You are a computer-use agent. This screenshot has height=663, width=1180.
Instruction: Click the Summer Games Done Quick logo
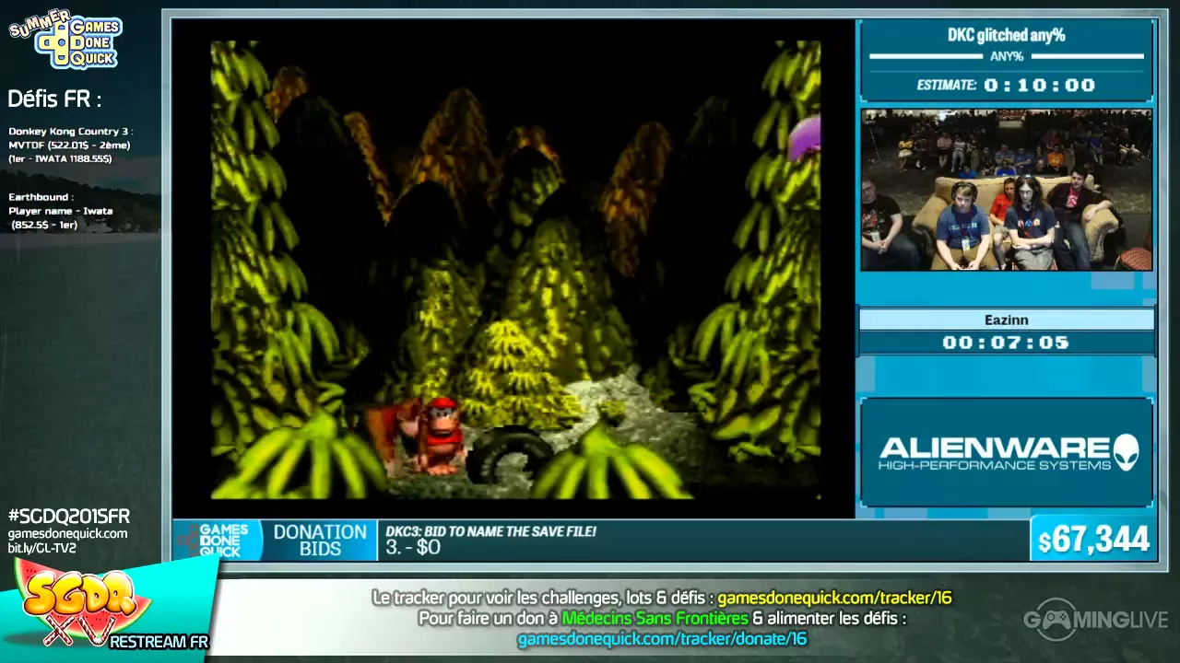66,39
